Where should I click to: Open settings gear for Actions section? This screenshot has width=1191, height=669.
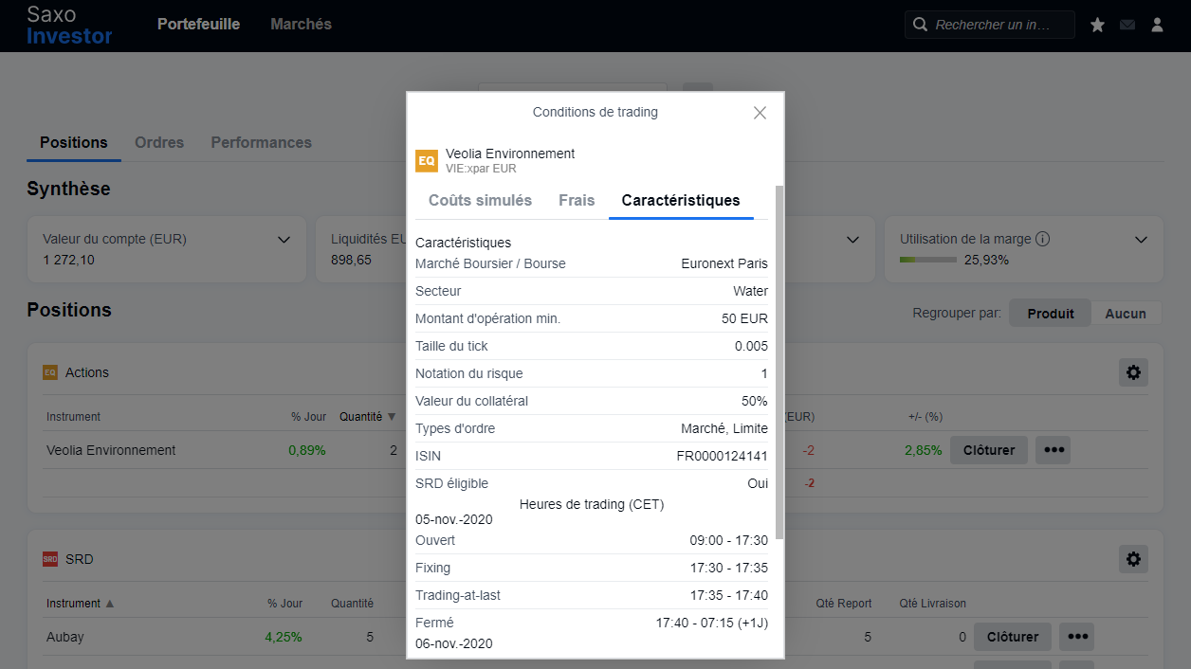tap(1133, 372)
